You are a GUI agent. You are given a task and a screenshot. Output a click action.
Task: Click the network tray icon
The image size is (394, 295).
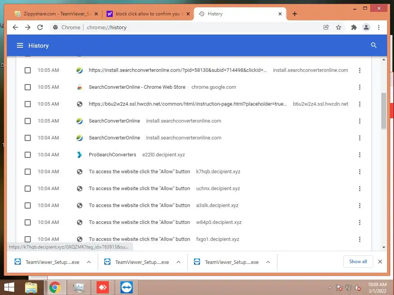tap(349, 288)
